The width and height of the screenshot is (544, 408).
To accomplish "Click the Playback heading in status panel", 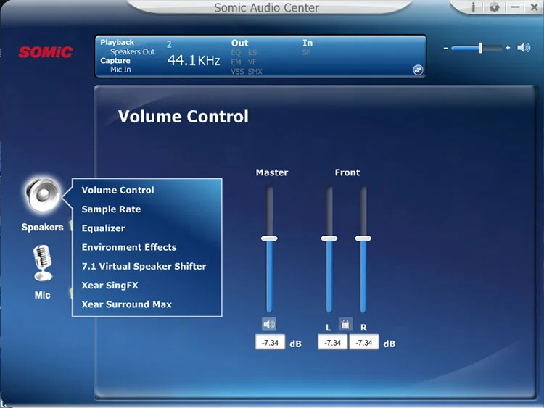I will click(x=117, y=42).
